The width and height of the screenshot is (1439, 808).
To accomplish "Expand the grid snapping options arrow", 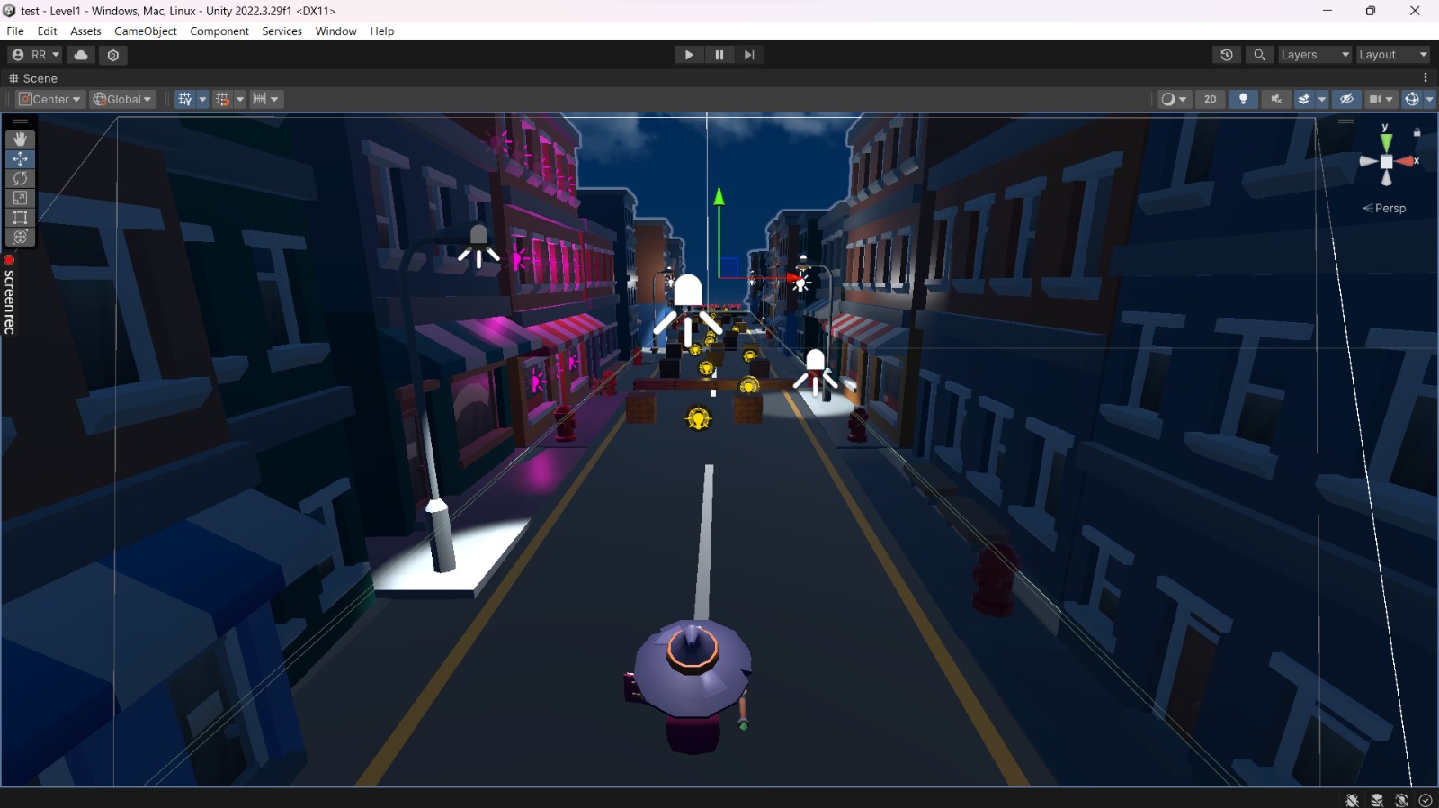I will pos(240,99).
